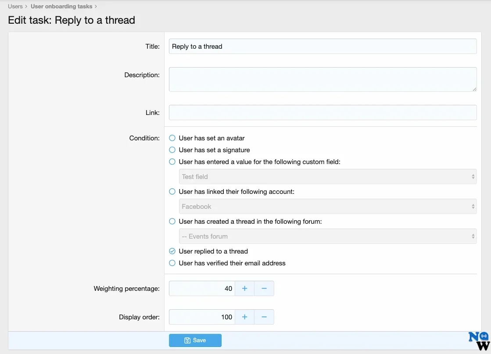
Task: Click the NW logo in the corner
Action: coord(479,341)
